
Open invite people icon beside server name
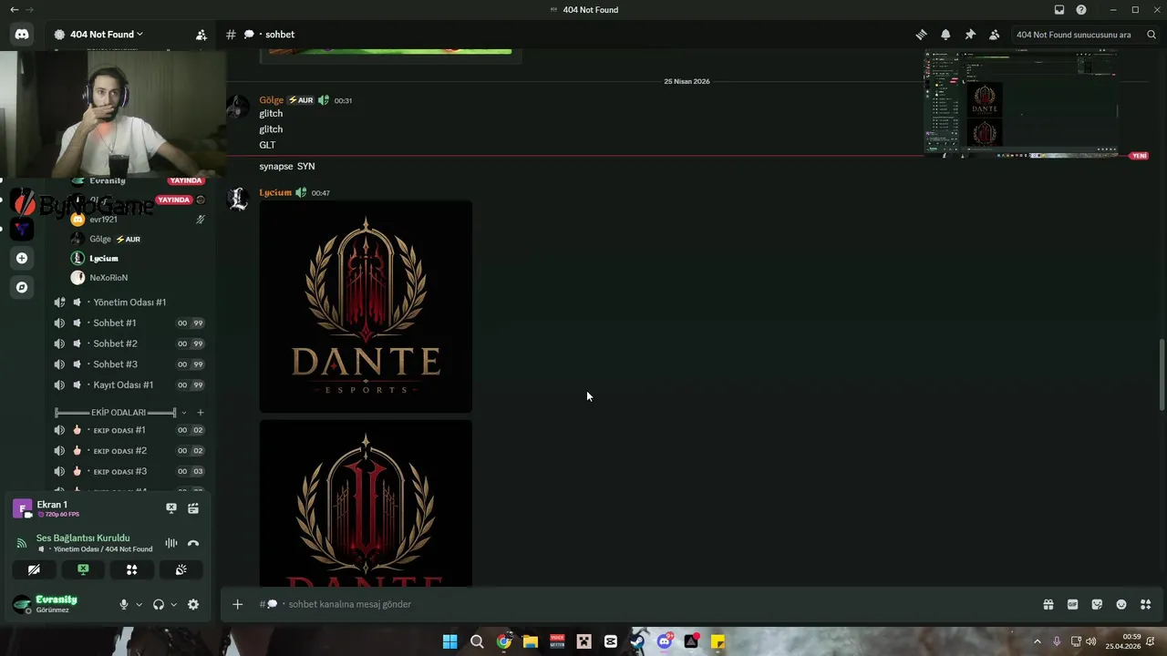[x=201, y=35]
